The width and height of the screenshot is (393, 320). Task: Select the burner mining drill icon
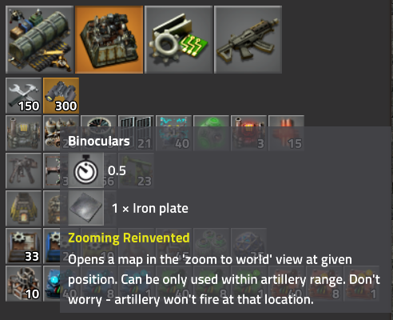[24, 171]
